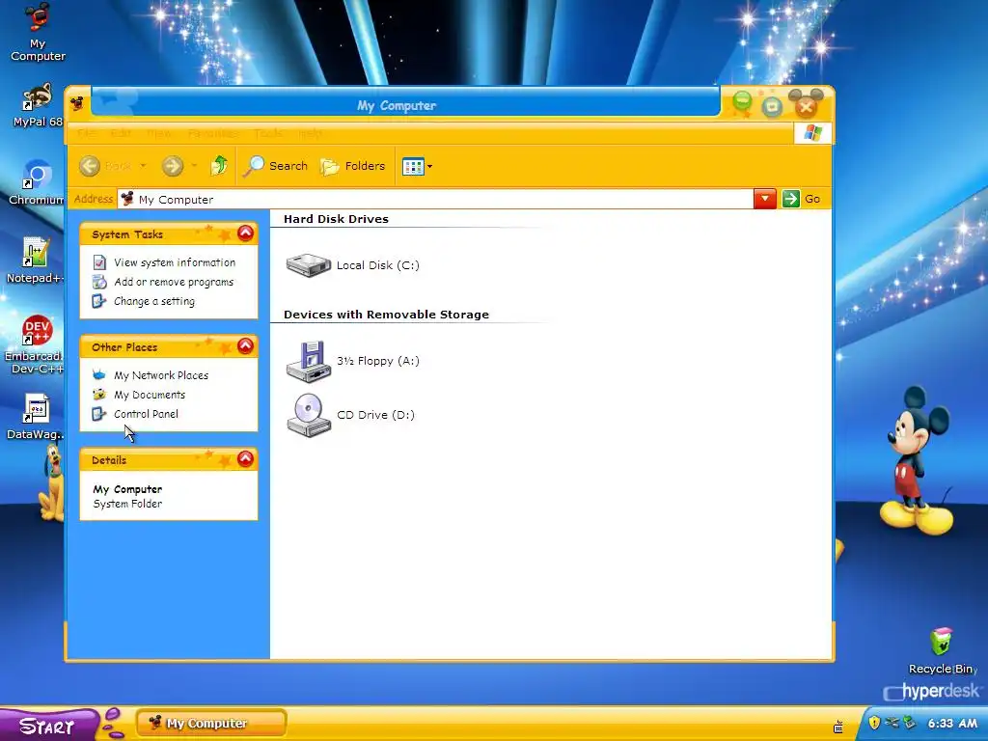
Task: Toggle the Folders pane button
Action: pyautogui.click(x=353, y=166)
